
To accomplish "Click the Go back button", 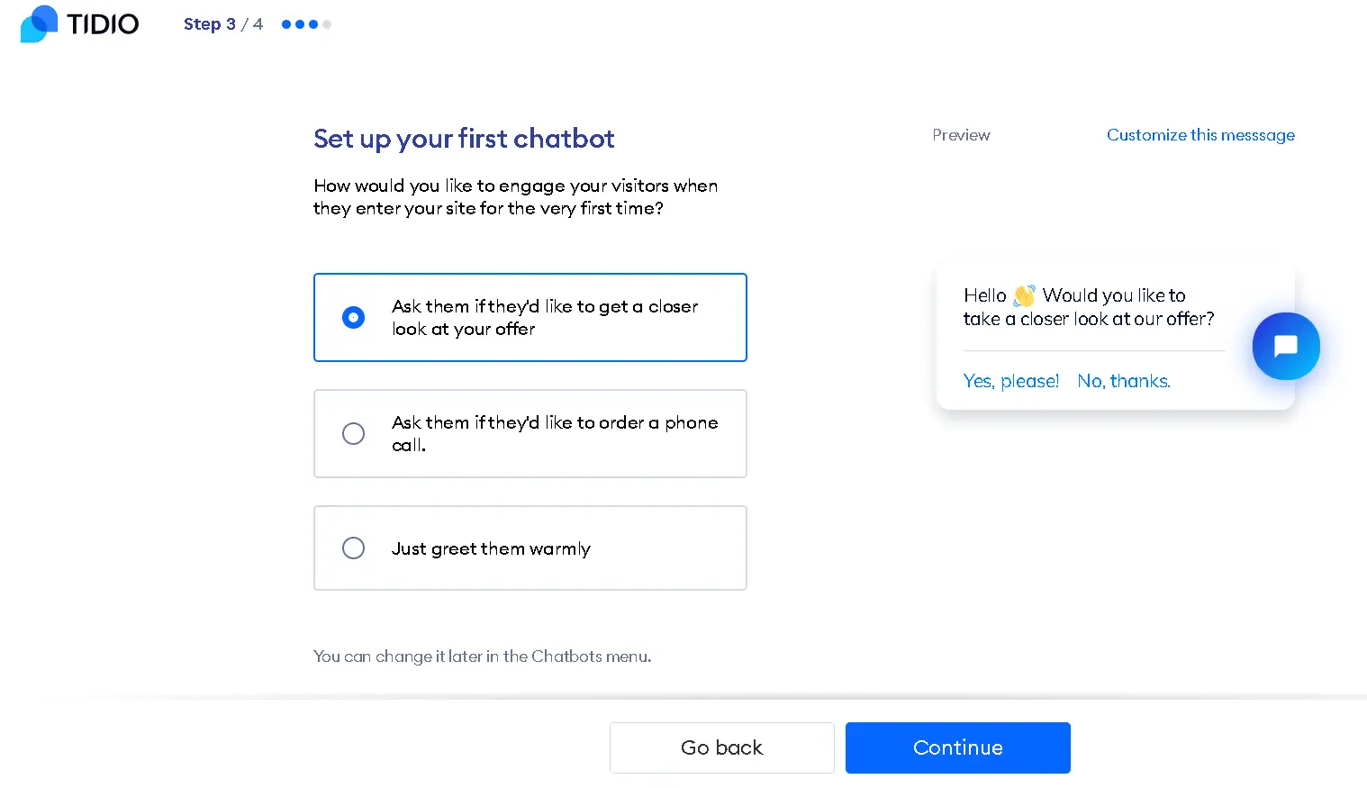I will 721,747.
